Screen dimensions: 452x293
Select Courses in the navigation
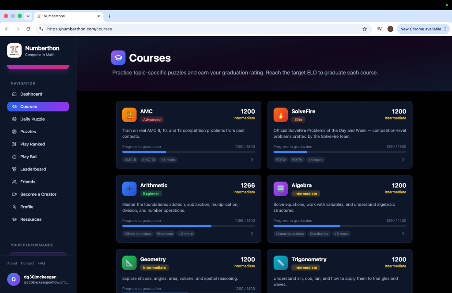click(38, 107)
